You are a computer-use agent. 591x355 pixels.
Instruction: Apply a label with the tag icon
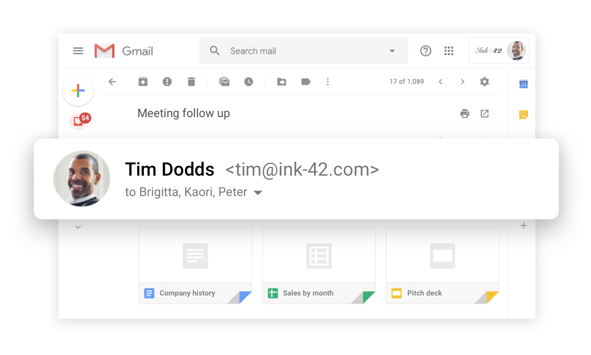pos(306,82)
